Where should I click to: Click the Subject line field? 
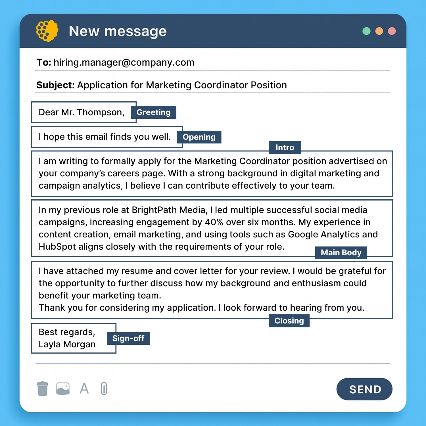point(182,85)
